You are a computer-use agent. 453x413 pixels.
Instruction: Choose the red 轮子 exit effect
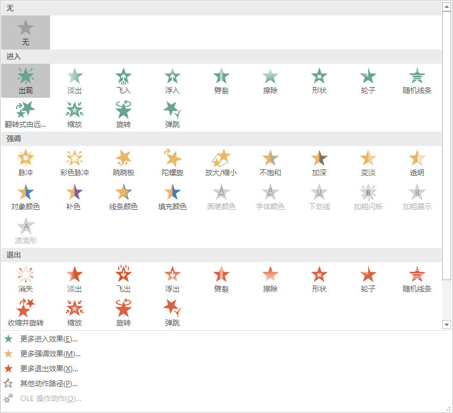tap(368, 279)
